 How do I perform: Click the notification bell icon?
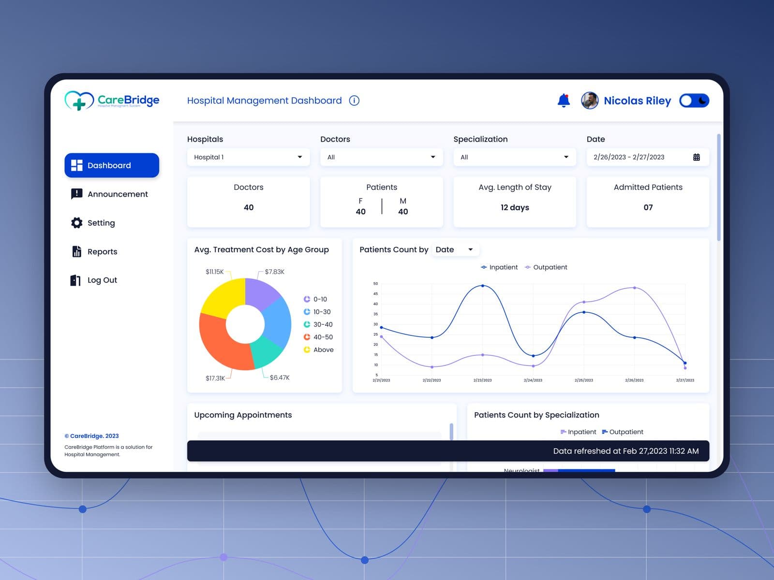point(564,101)
